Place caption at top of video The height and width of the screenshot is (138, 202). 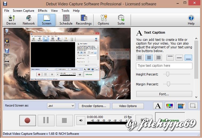(x=170, y=58)
